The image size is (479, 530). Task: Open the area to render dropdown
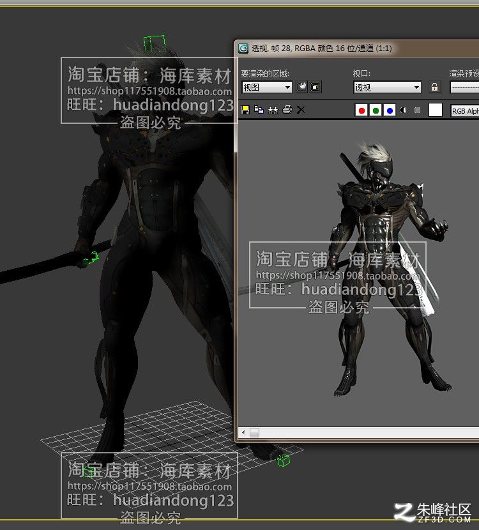(267, 87)
